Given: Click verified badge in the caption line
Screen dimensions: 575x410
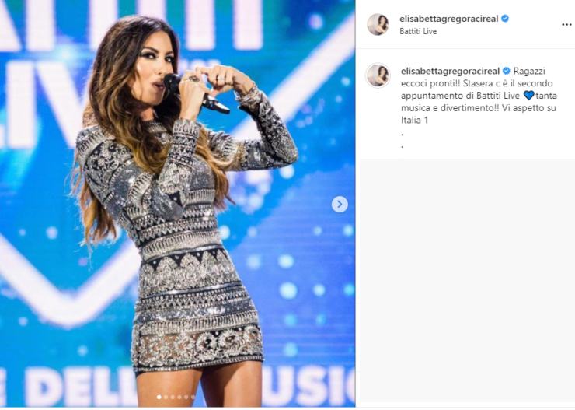Looking at the screenshot, I should 507,71.
